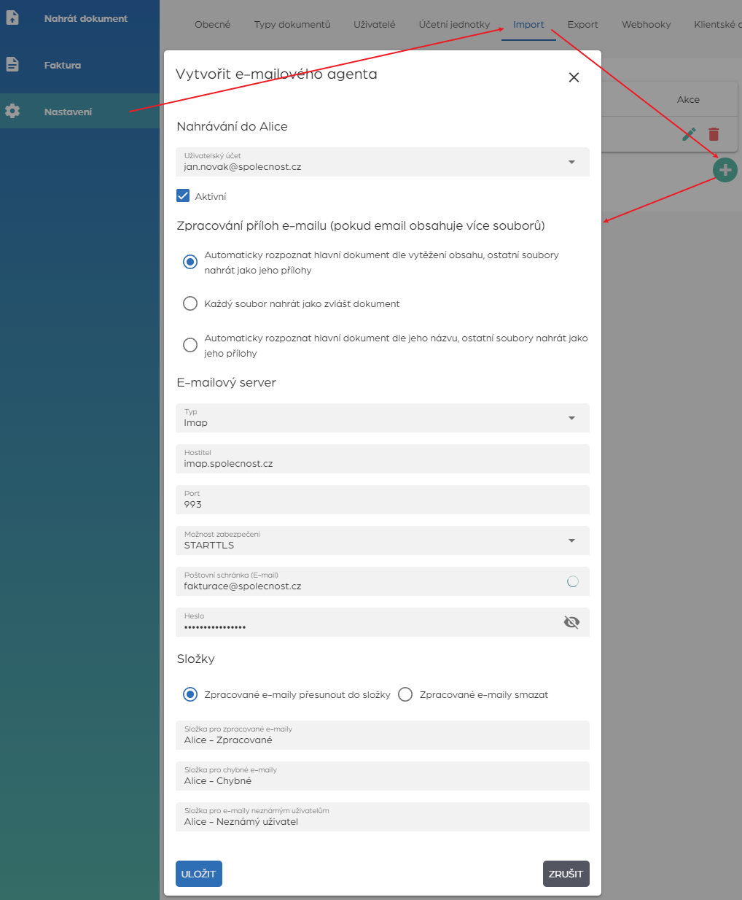
Task: Click the red trash delete icon
Action: tap(714, 134)
